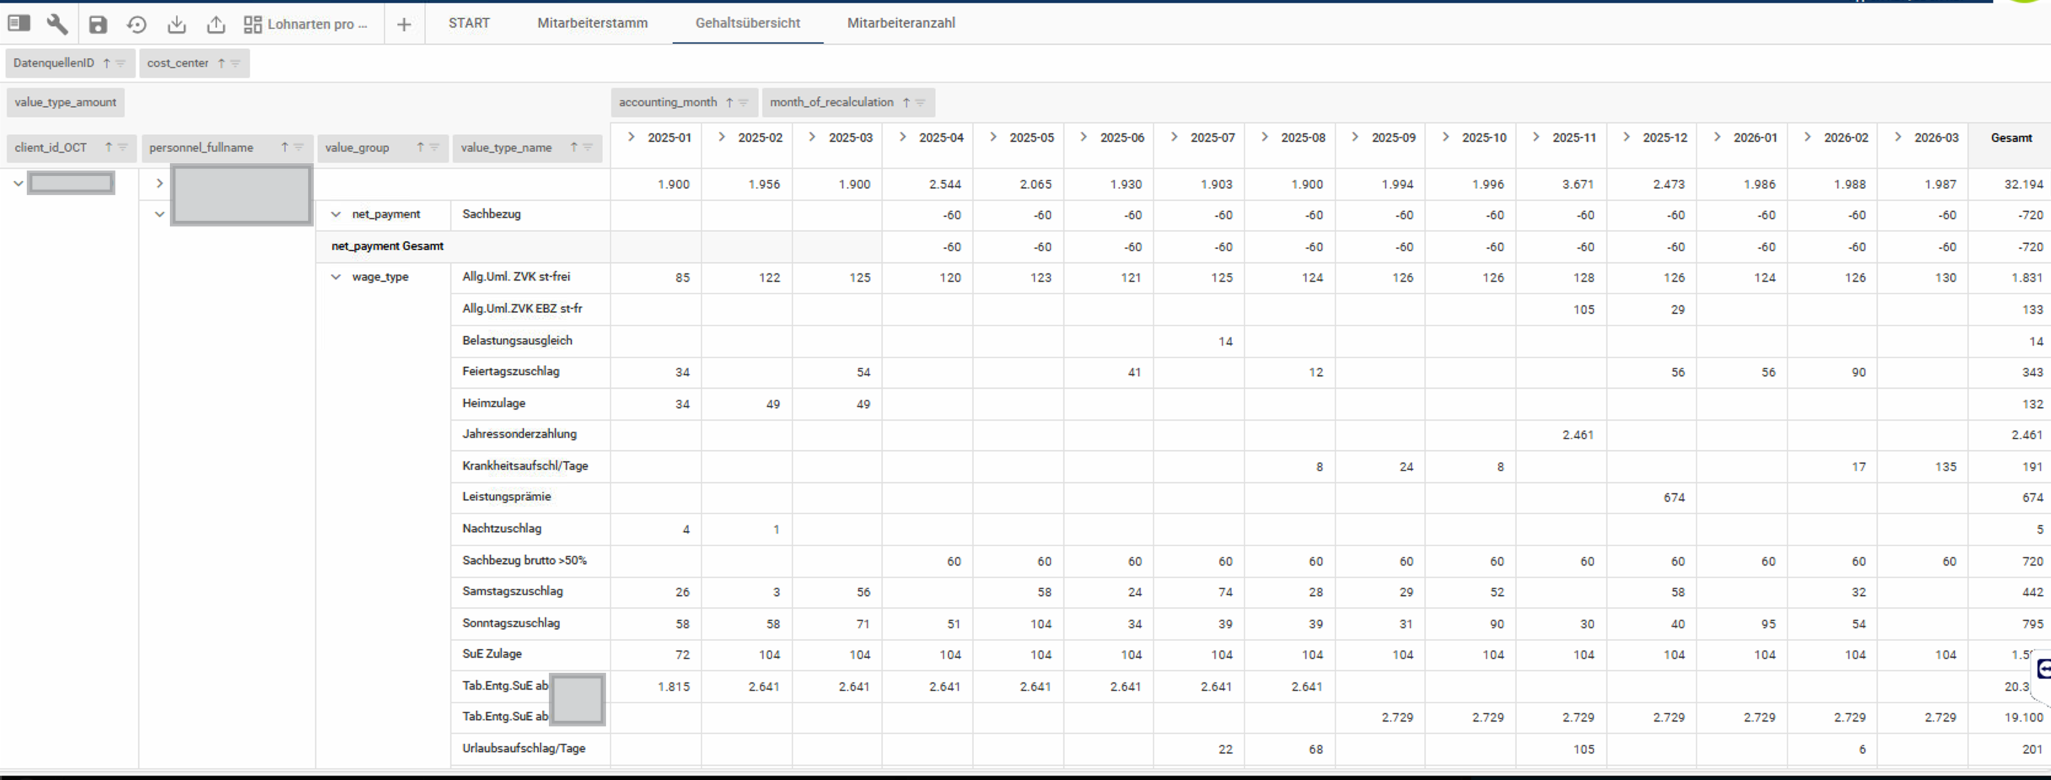
Task: Click the month_of_recalculation chip label
Action: 831,102
